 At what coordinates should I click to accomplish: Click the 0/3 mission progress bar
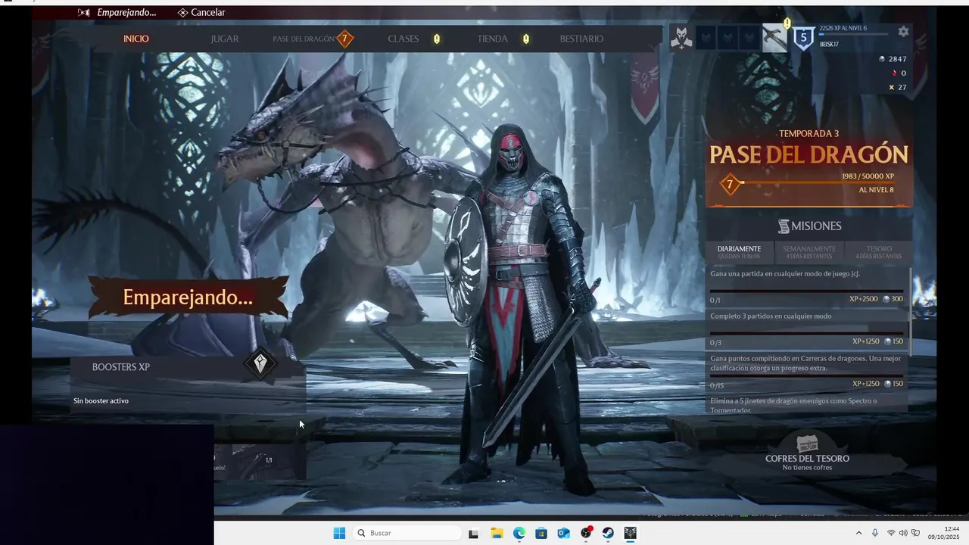[x=806, y=333]
